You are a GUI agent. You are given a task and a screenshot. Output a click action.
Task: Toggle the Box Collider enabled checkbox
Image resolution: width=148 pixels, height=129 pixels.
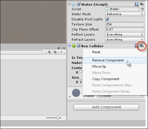coord(79,46)
